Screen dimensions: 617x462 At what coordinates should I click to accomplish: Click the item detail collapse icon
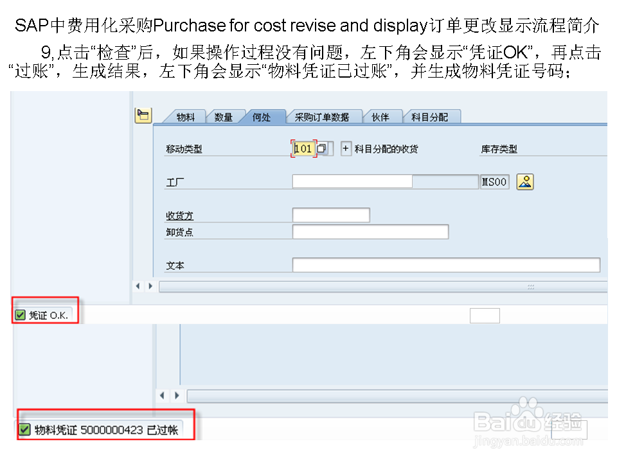[x=143, y=116]
